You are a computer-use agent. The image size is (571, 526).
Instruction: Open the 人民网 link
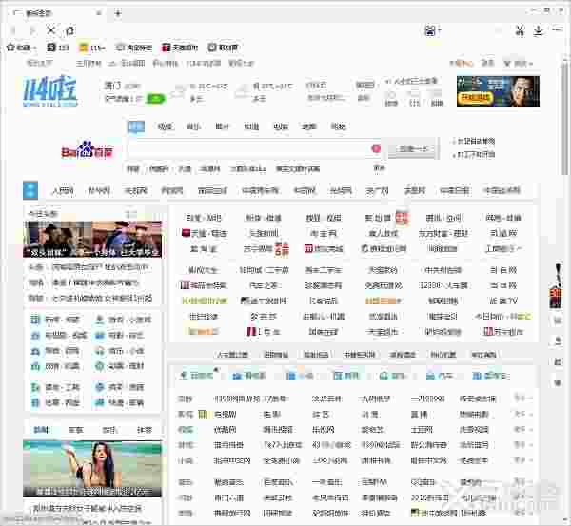point(63,190)
